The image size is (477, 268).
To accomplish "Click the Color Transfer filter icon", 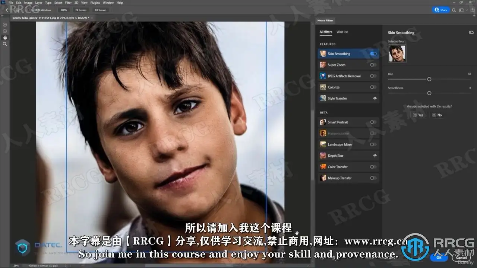I will point(323,167).
